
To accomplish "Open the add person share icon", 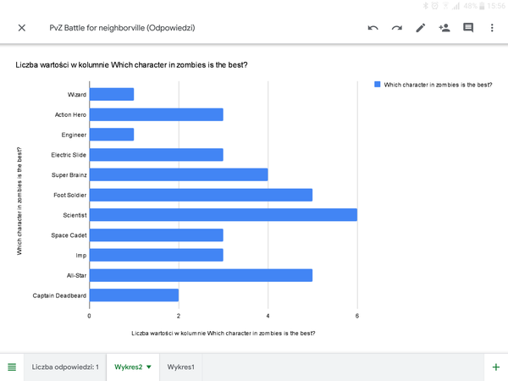I will [444, 28].
